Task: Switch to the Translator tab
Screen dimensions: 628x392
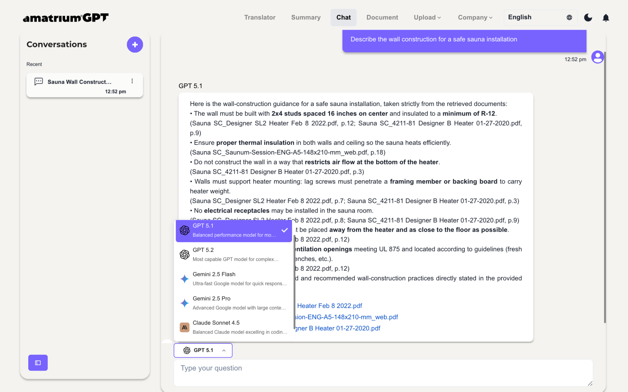Action: point(260,18)
